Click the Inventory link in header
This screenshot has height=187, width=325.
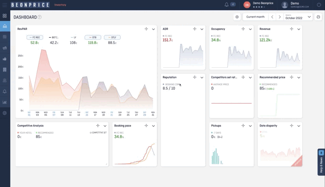point(60,5)
